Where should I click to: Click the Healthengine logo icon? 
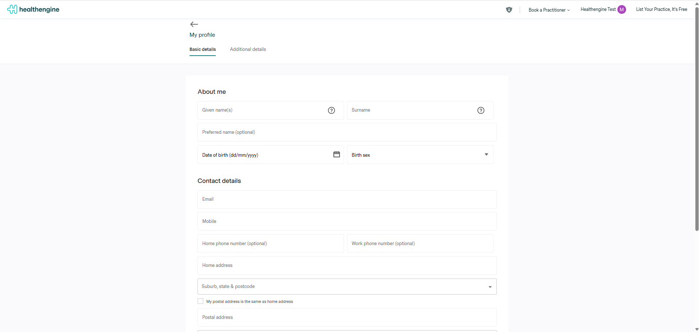click(x=12, y=9)
